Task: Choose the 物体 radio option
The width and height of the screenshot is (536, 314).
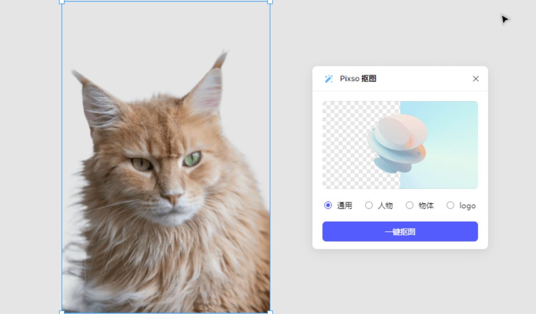Action: point(410,205)
